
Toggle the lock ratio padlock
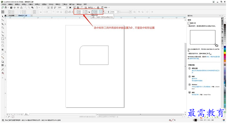(41, 12)
